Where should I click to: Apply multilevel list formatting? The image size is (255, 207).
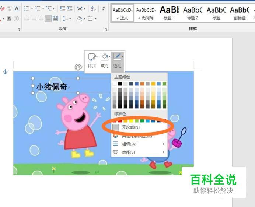coord(49,8)
